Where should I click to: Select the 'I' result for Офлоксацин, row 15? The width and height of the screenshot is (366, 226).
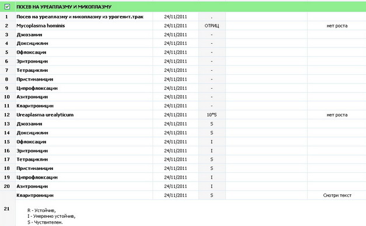(212, 142)
